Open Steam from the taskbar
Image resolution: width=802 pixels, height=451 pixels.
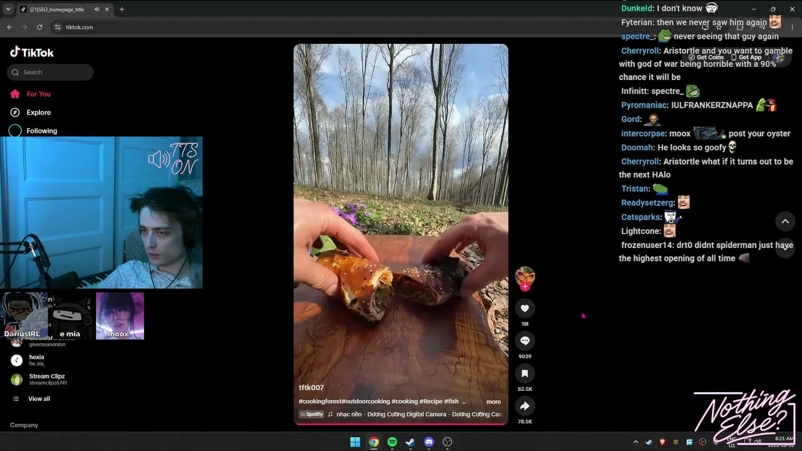[410, 442]
